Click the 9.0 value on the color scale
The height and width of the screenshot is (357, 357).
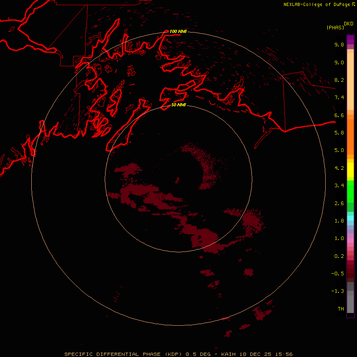pyautogui.click(x=339, y=62)
